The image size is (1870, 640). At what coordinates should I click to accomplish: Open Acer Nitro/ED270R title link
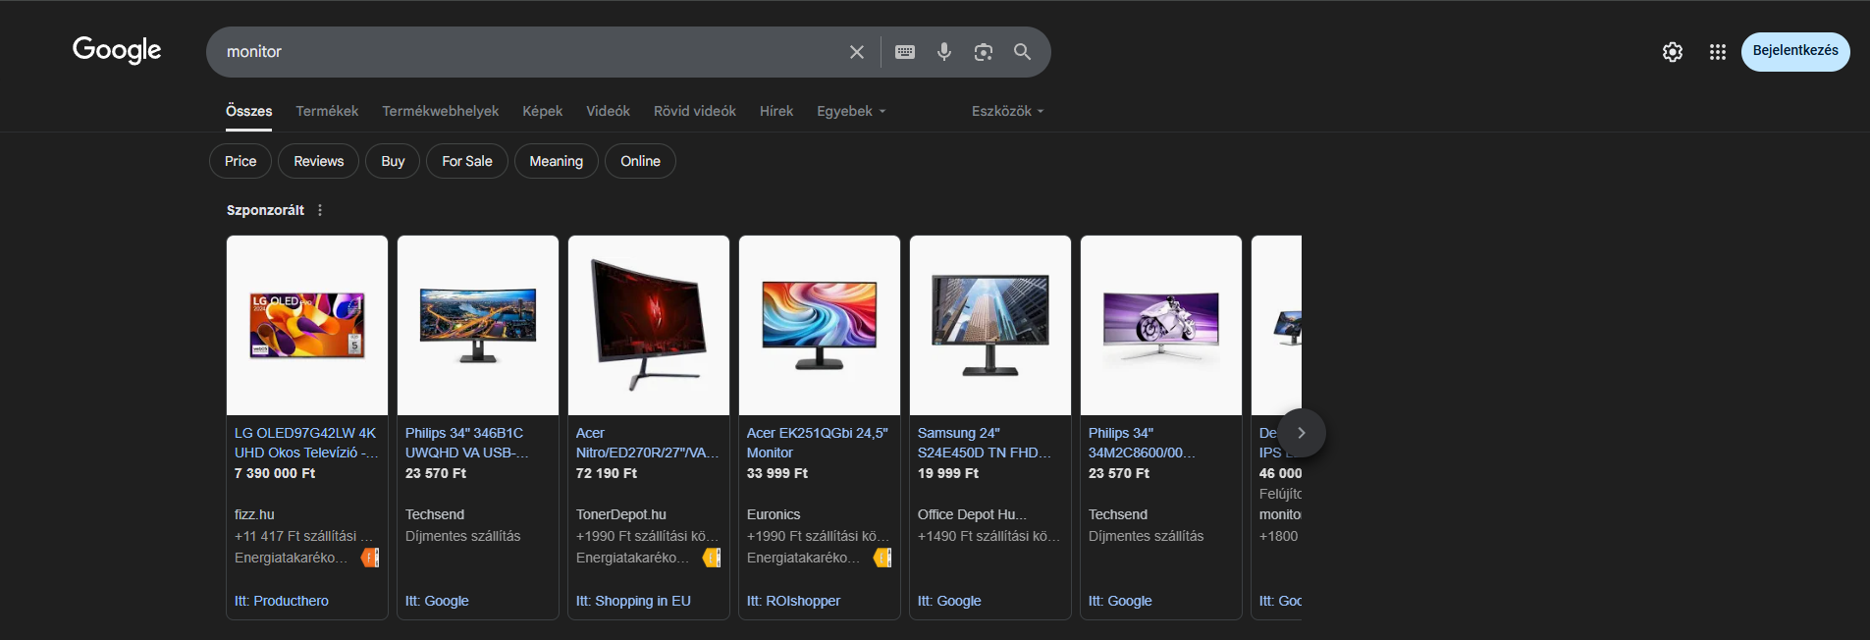pyautogui.click(x=648, y=443)
